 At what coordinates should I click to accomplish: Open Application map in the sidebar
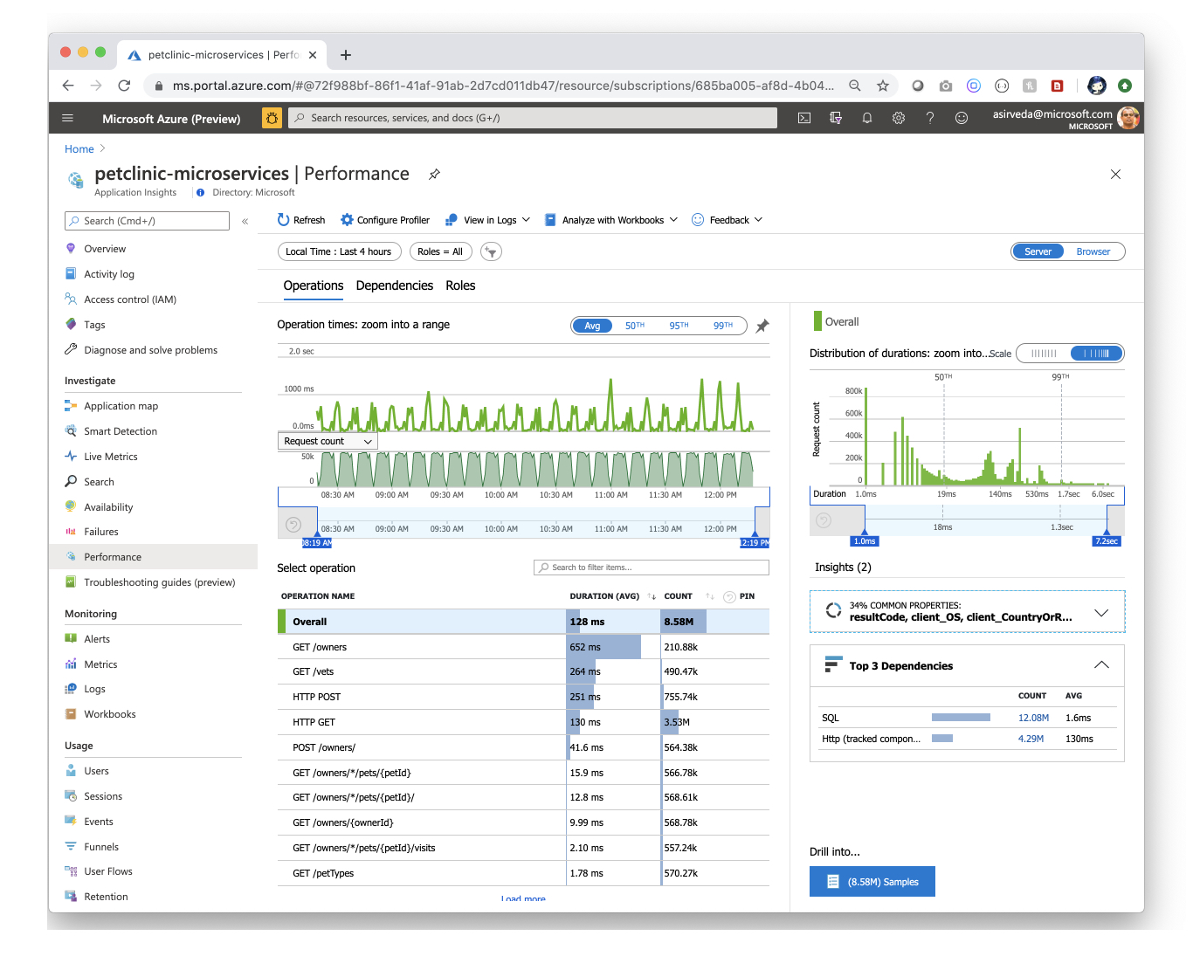click(121, 406)
